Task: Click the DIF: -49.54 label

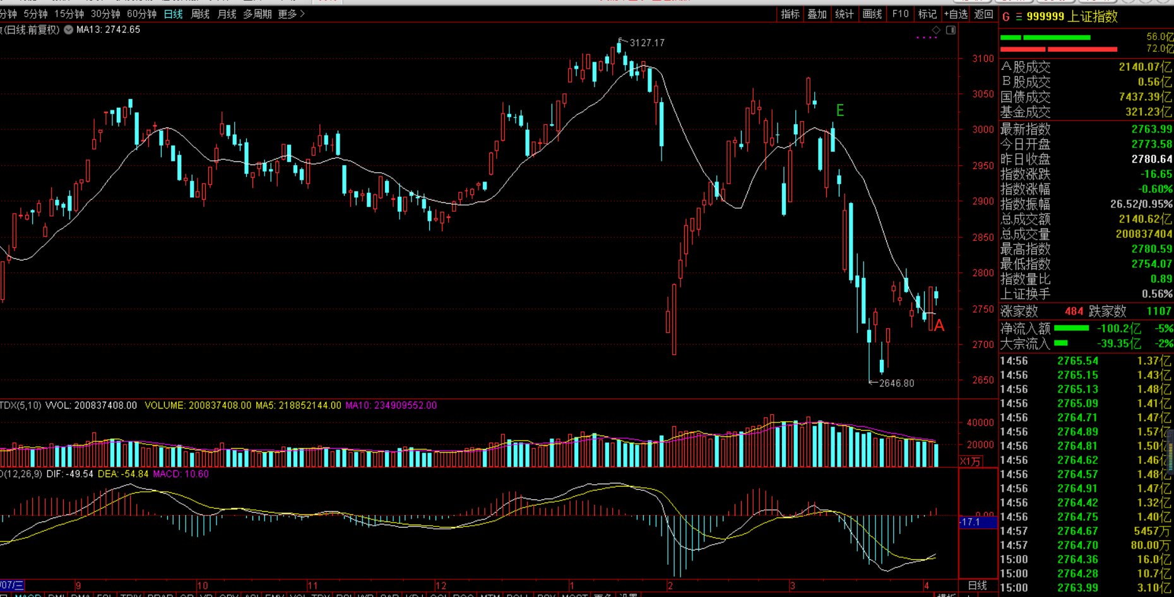Action: tap(69, 474)
